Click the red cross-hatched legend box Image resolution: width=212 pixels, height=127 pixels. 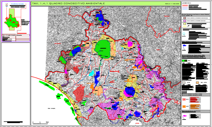click(x=184, y=17)
